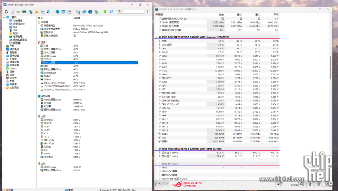Viewport: 338px width, 191px height.
Task: Click the CPUID panel icon beside the flame
Action: click(43, 12)
